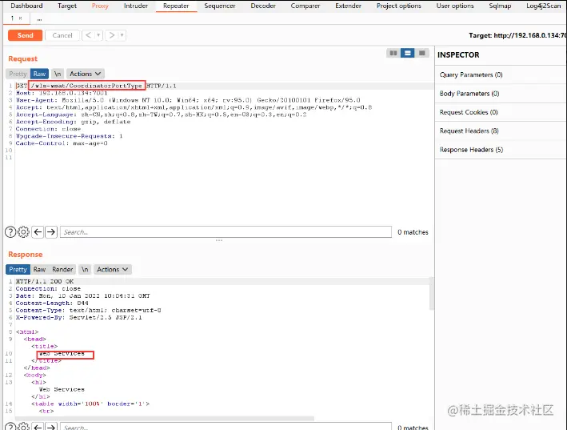This screenshot has height=430, width=567.
Task: Select Raw view in Request panel
Action: [39, 74]
